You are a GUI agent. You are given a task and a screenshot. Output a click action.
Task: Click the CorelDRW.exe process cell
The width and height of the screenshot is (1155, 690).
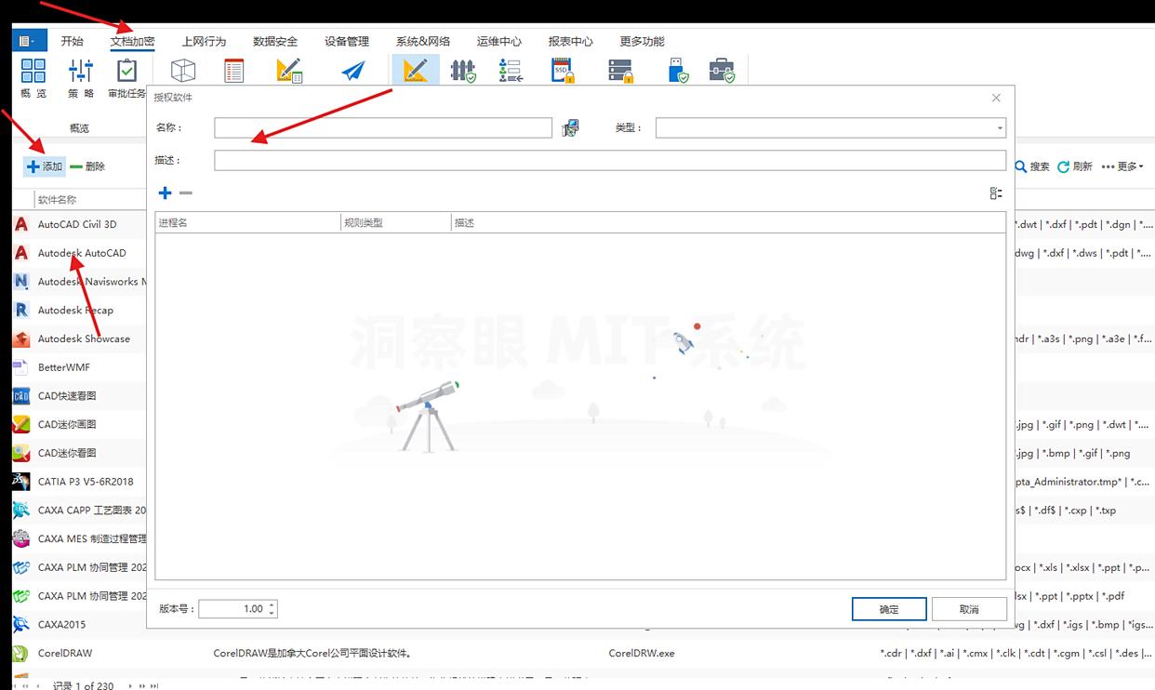pyautogui.click(x=642, y=653)
